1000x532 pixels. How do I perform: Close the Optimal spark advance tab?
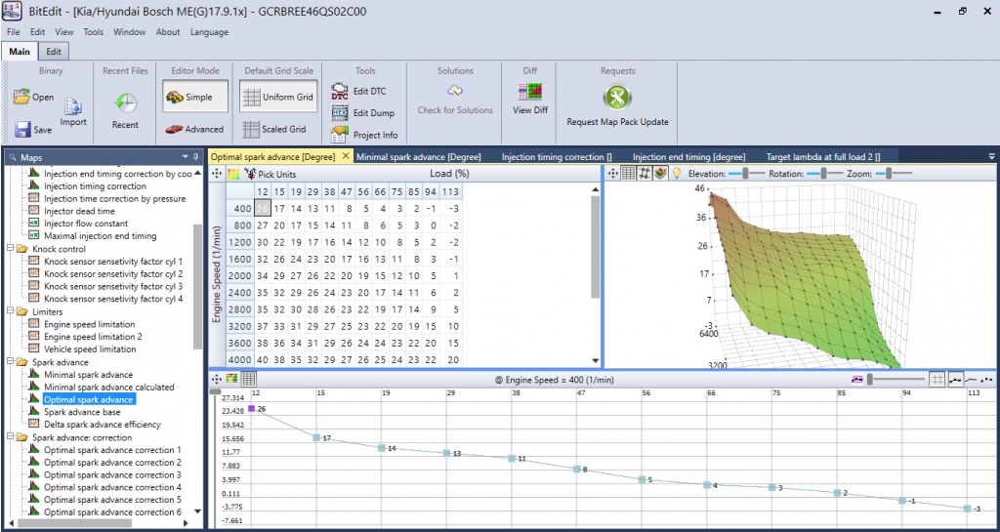pos(346,155)
